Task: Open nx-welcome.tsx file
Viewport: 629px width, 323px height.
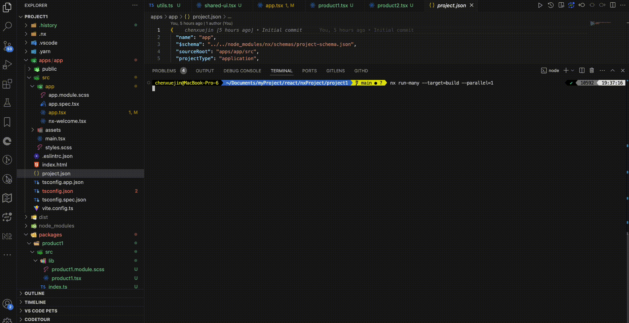Action: [x=81, y=121]
